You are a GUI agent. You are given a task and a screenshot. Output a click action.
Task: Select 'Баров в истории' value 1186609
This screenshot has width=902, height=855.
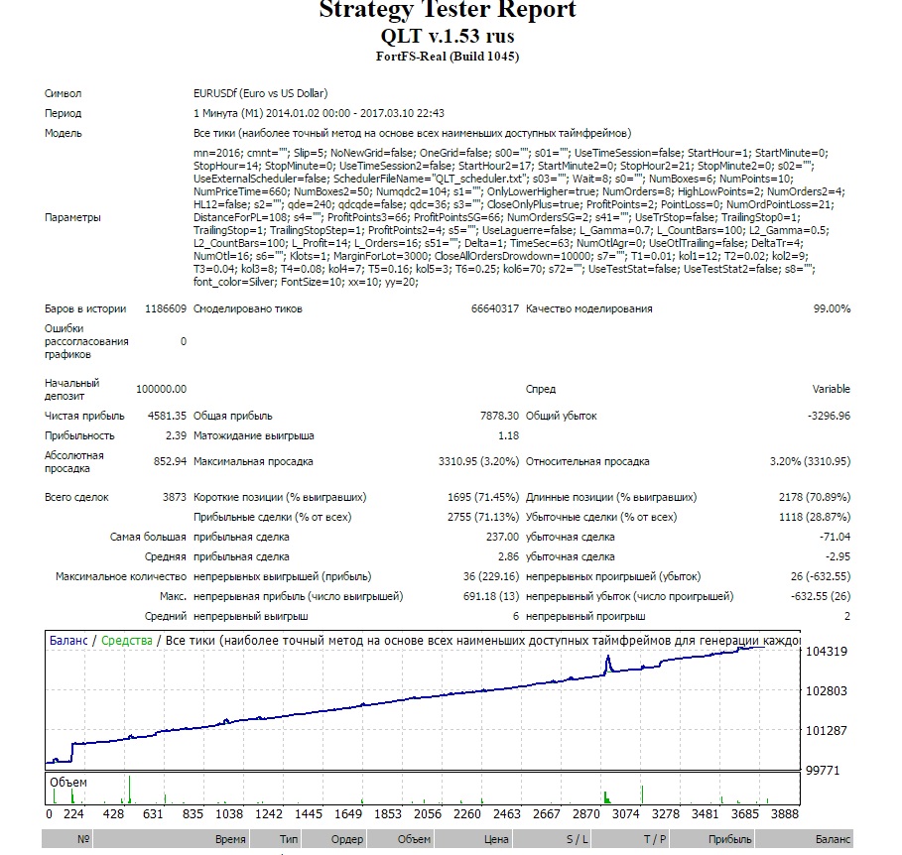click(166, 308)
